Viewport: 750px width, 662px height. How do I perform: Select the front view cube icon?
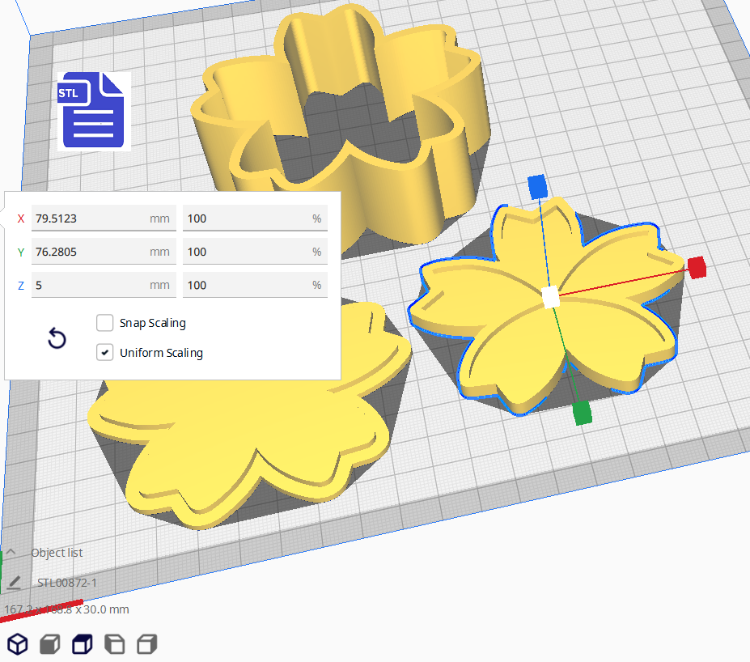click(x=50, y=644)
